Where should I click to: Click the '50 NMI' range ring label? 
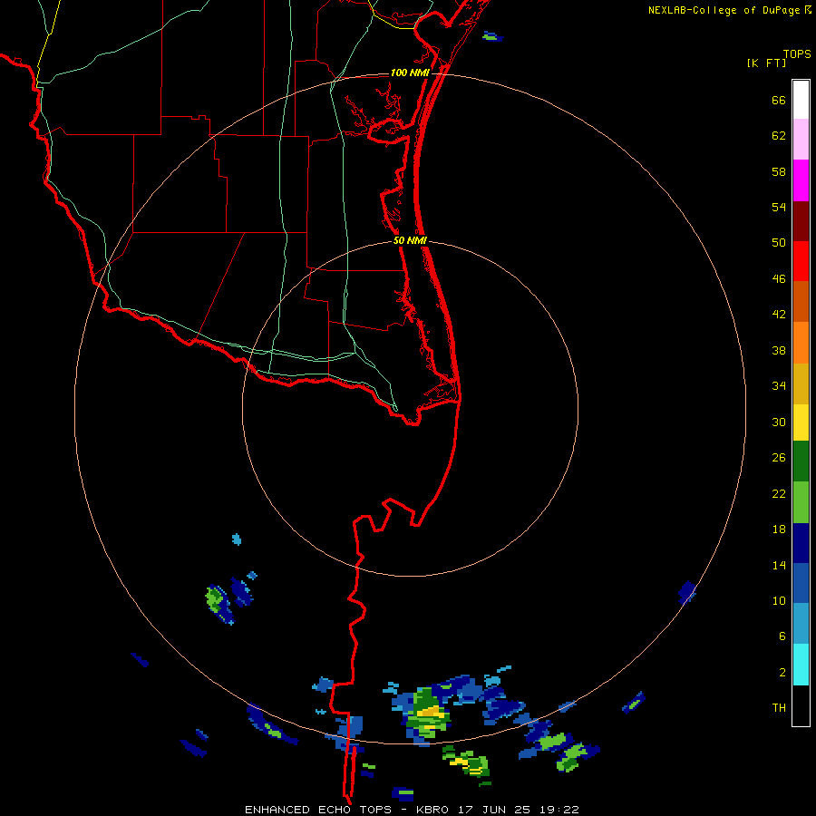pyautogui.click(x=410, y=240)
